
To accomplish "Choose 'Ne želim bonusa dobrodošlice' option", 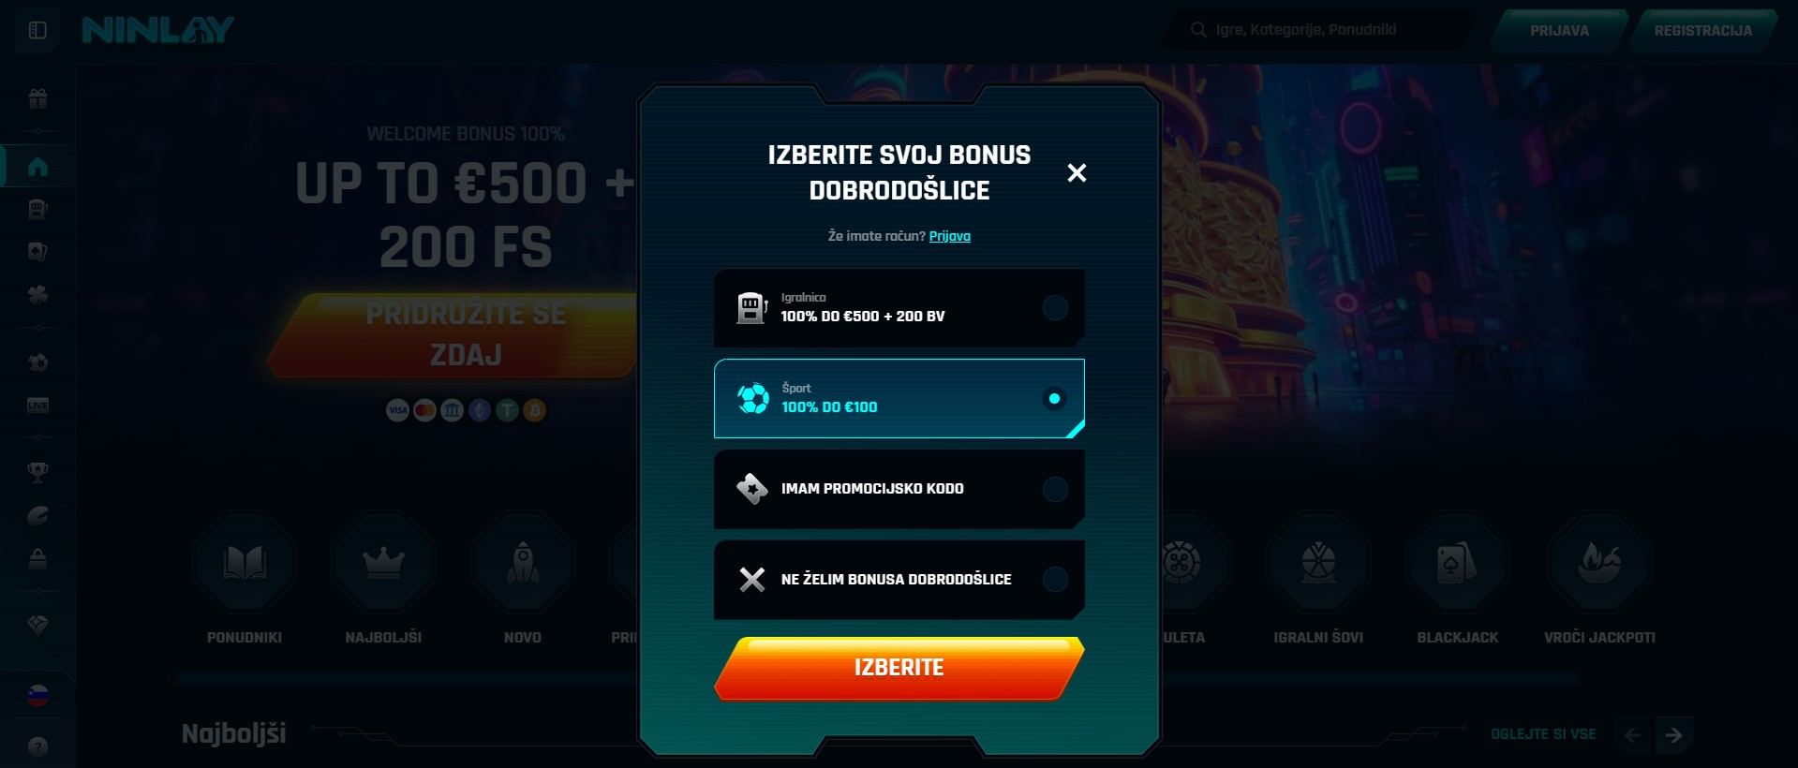I will tap(899, 580).
